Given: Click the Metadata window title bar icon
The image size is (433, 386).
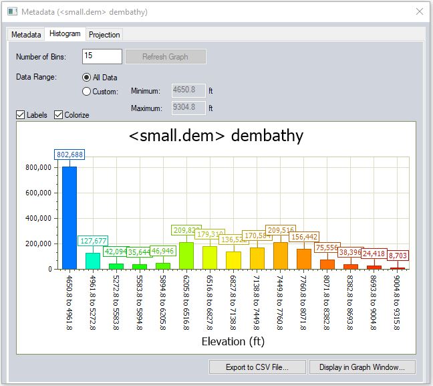Looking at the screenshot, I should 12,12.
